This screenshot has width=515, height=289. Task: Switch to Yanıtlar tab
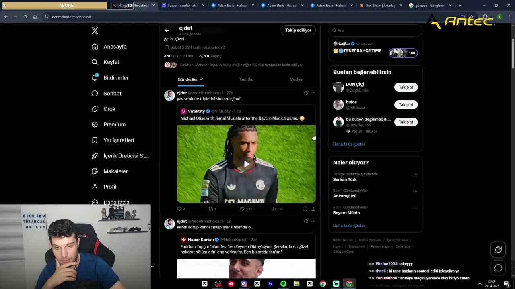247,79
